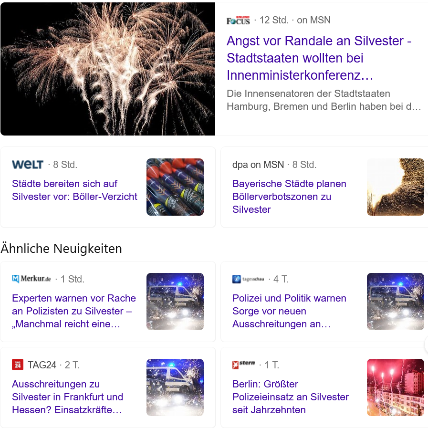The image size is (428, 428).
Task: Open 'Experten warnen vor Rache an Polizisten' article
Action: click(x=73, y=311)
